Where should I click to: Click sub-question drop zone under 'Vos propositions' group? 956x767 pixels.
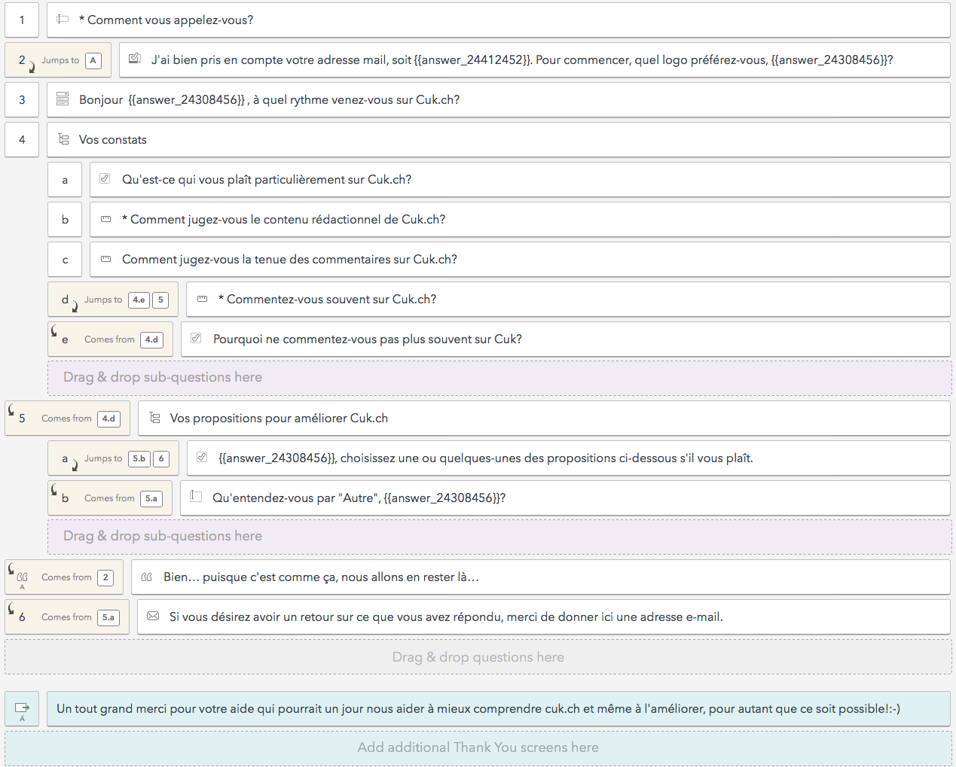coord(499,537)
